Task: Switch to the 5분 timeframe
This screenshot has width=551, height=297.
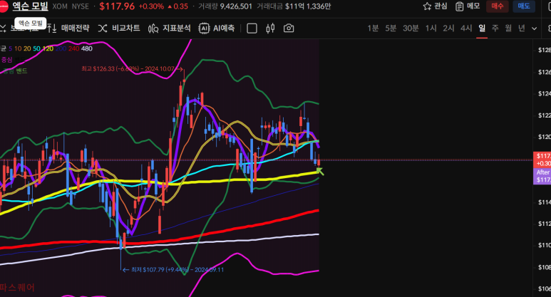Action: coord(391,28)
